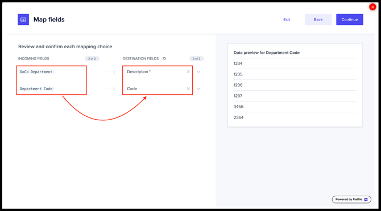The height and width of the screenshot is (211, 381).
Task: Click the Data preview for Department Code heading
Action: [266, 53]
